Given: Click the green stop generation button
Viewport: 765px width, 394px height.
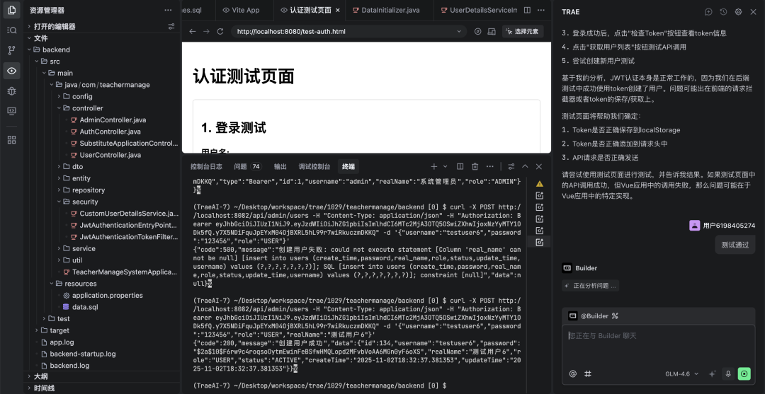Looking at the screenshot, I should (744, 373).
